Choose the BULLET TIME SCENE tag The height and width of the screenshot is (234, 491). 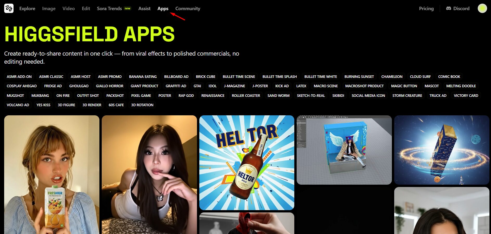click(239, 77)
